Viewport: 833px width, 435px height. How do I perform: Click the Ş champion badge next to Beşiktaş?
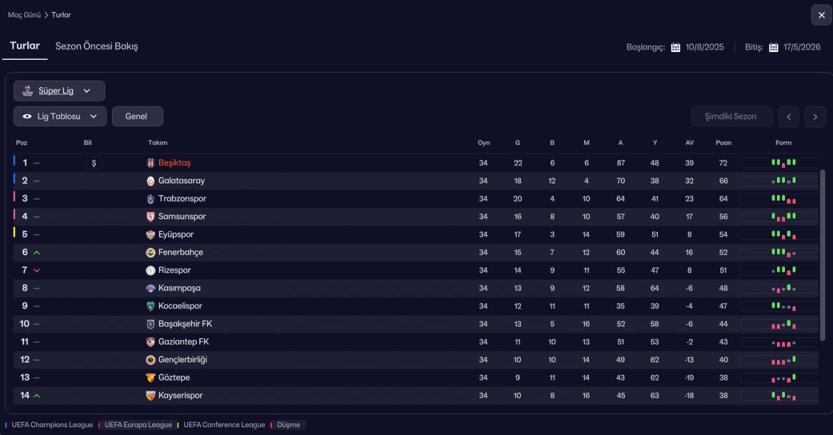pyautogui.click(x=94, y=163)
